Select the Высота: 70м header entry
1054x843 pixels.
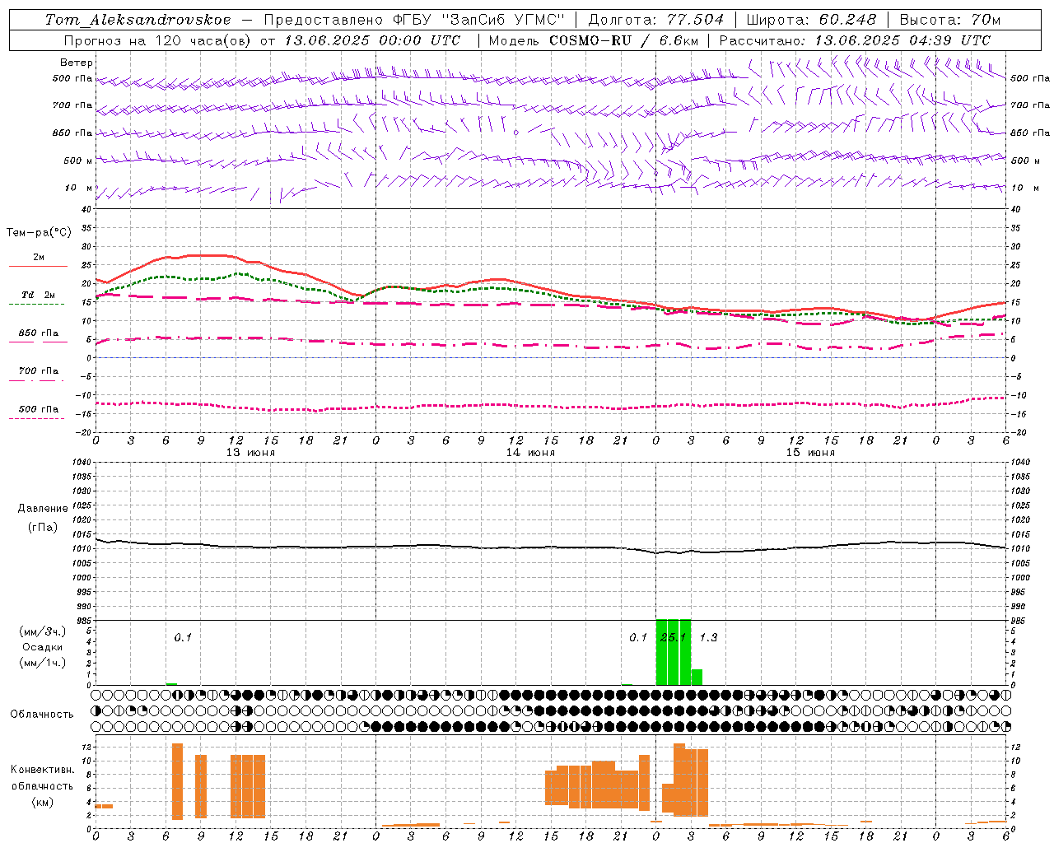950,20
